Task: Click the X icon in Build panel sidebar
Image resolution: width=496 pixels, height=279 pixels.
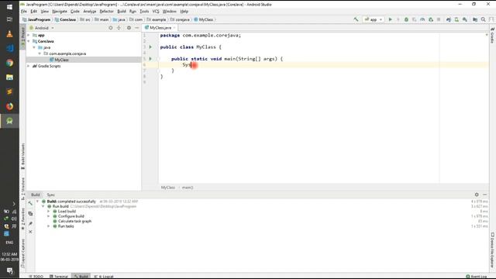Action: pos(30,232)
